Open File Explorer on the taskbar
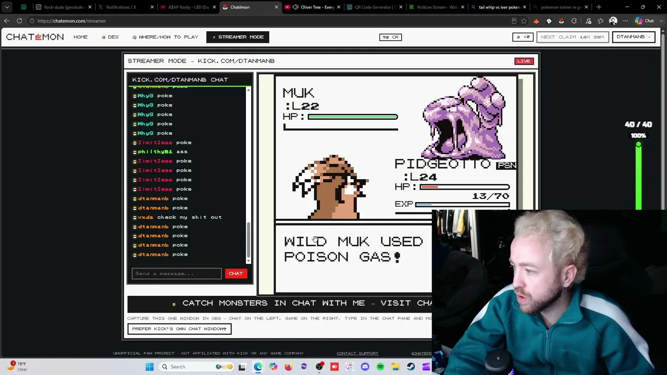667x375 pixels. point(396,367)
